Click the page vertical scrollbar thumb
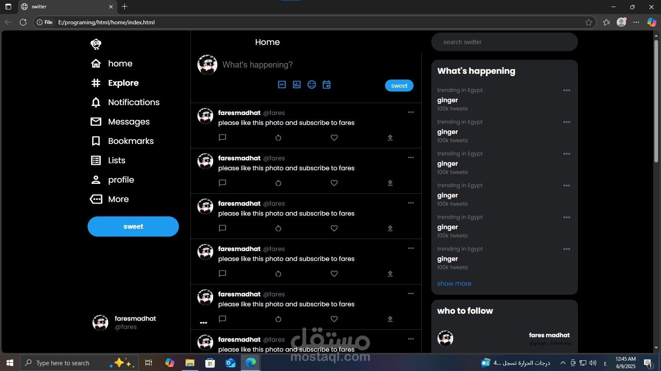 [656, 101]
